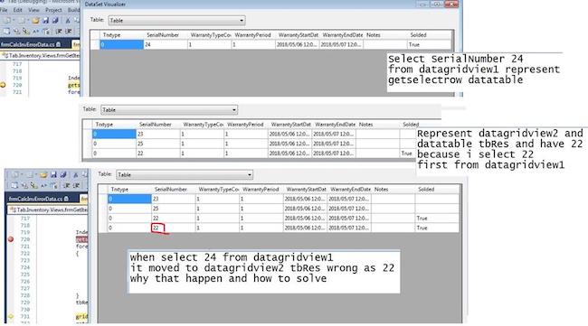The image size is (588, 326).
Task: Click Notes column header in bottom grid
Action: point(394,190)
